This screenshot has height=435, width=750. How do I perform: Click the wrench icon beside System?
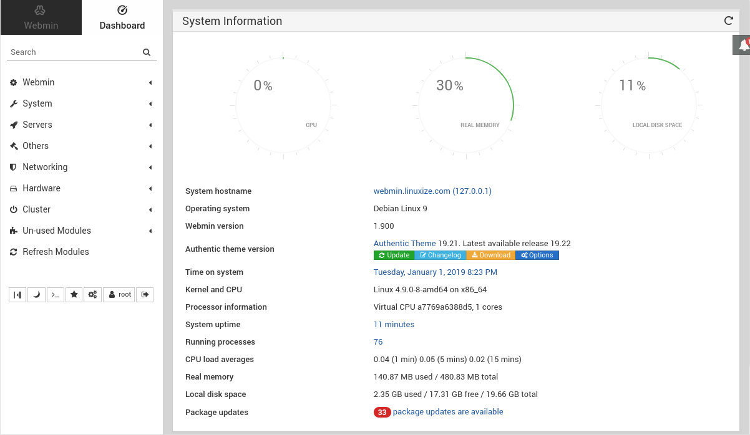[x=14, y=103]
